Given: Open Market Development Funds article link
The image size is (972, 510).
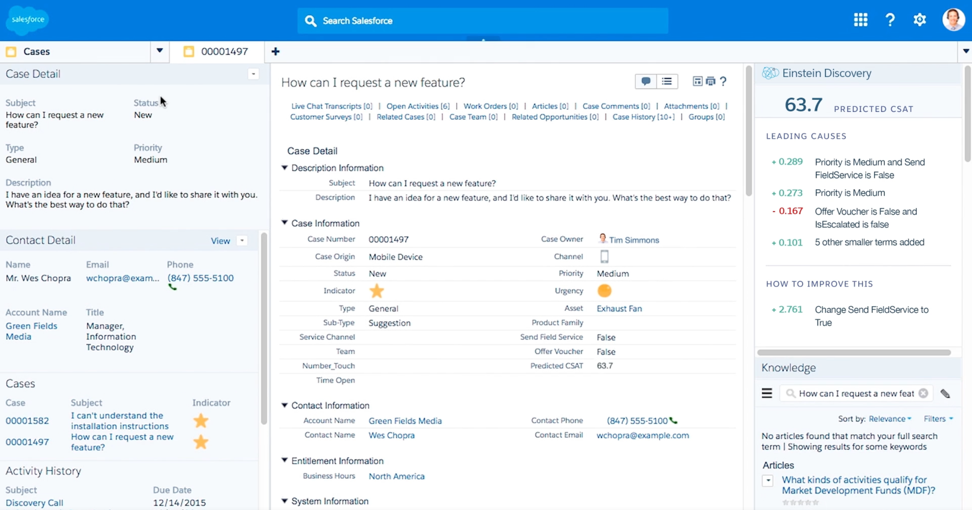Looking at the screenshot, I should click(858, 485).
